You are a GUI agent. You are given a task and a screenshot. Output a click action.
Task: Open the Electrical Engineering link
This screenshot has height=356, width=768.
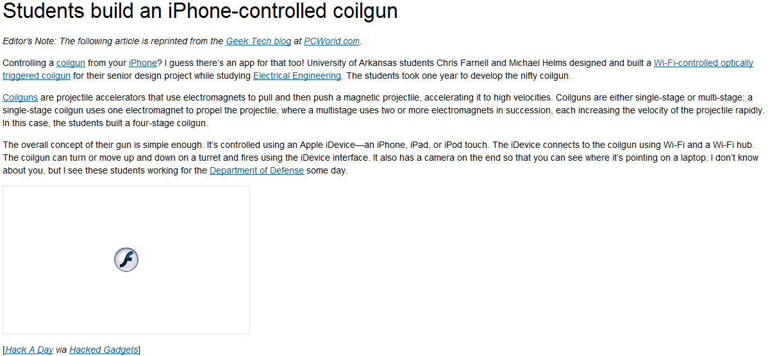click(x=297, y=76)
